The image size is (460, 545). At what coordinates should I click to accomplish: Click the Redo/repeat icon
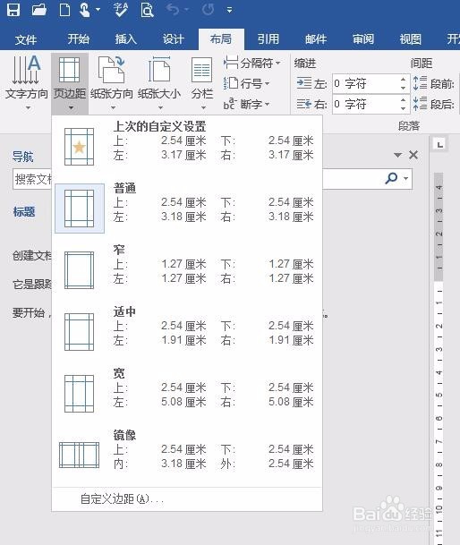[208, 9]
